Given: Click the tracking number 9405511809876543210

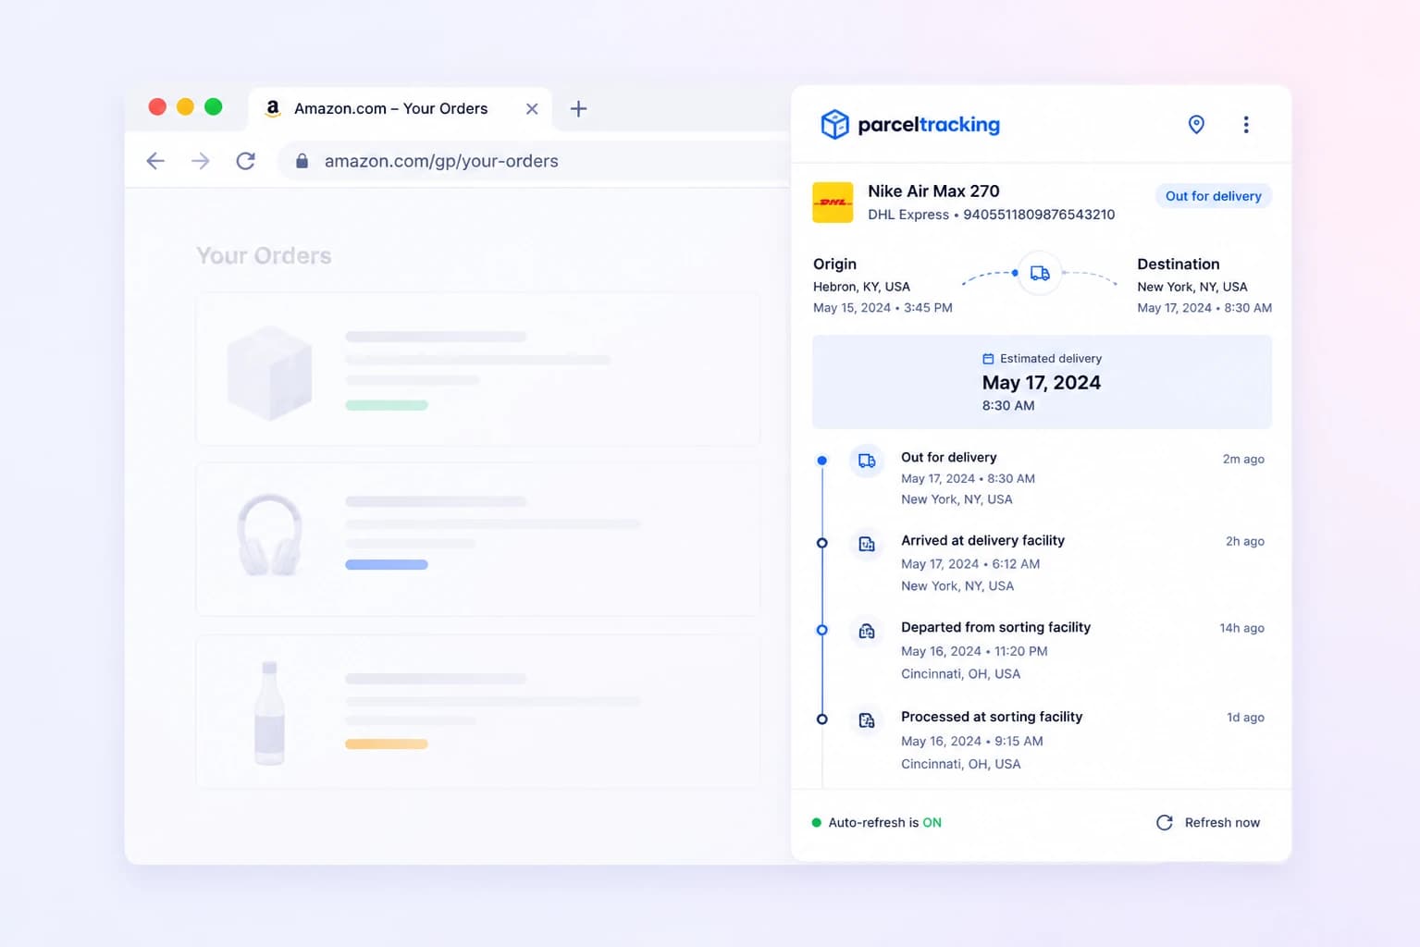Looking at the screenshot, I should pyautogui.click(x=1039, y=215).
